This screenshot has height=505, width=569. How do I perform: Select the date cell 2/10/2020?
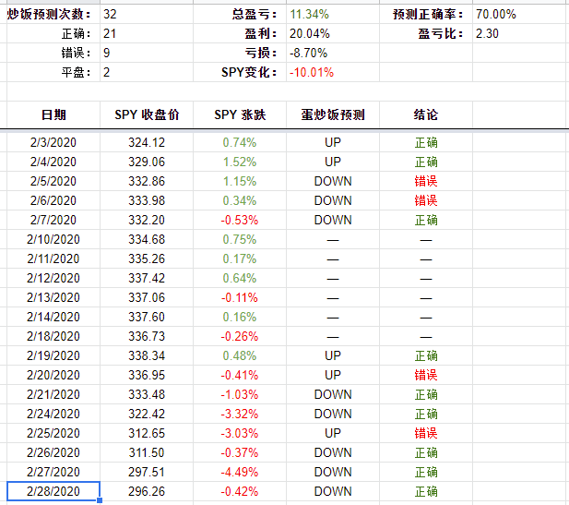click(x=53, y=239)
